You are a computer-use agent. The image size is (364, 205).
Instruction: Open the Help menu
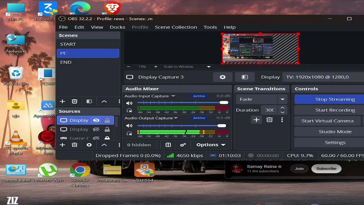tap(229, 27)
